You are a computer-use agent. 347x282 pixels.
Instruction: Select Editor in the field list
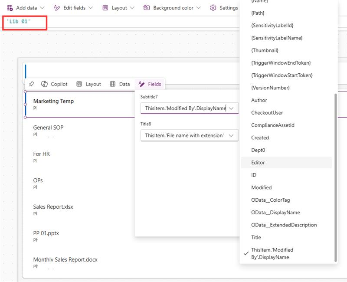click(x=286, y=162)
